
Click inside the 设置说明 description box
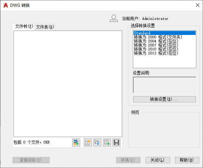pyautogui.click(x=164, y=85)
